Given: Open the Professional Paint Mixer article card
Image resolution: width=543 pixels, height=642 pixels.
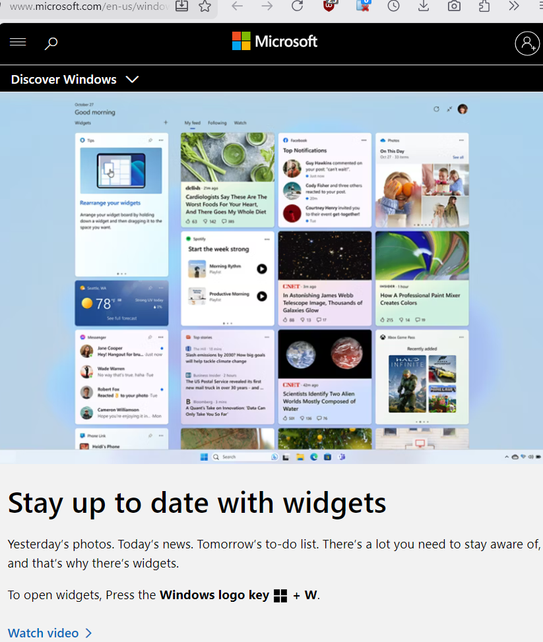Looking at the screenshot, I should pyautogui.click(x=422, y=278).
